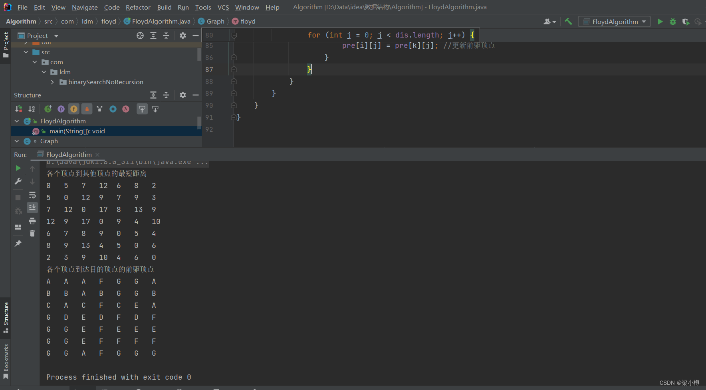The image size is (706, 390).
Task: Click FloydAlgorithm.java breadcrumb
Action: (157, 22)
